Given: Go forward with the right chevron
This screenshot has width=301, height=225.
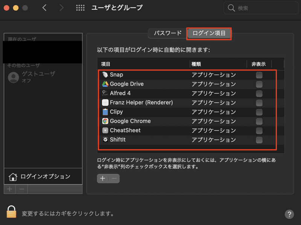Looking at the screenshot, I should (61, 8).
